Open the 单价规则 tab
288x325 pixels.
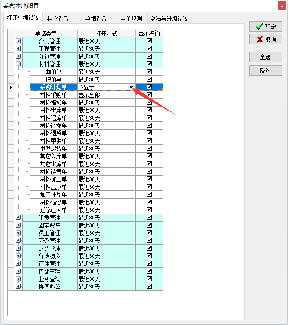(x=131, y=19)
